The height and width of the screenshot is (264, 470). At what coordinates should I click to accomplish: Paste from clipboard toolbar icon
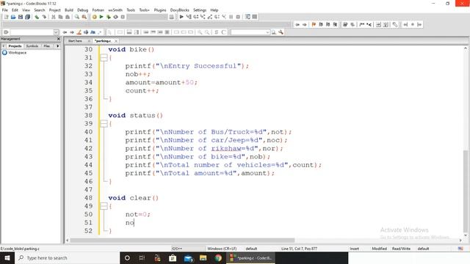tap(68, 17)
